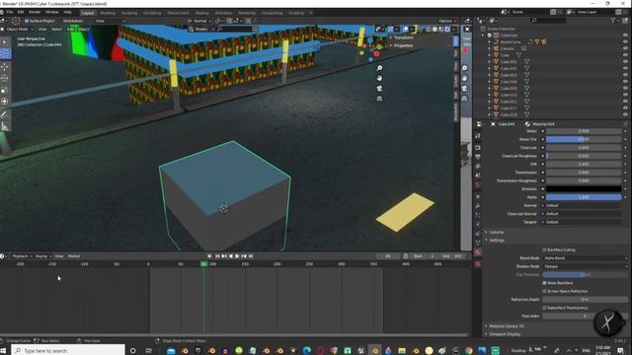
Task: Open the Options button in viewport header
Action: (446, 21)
